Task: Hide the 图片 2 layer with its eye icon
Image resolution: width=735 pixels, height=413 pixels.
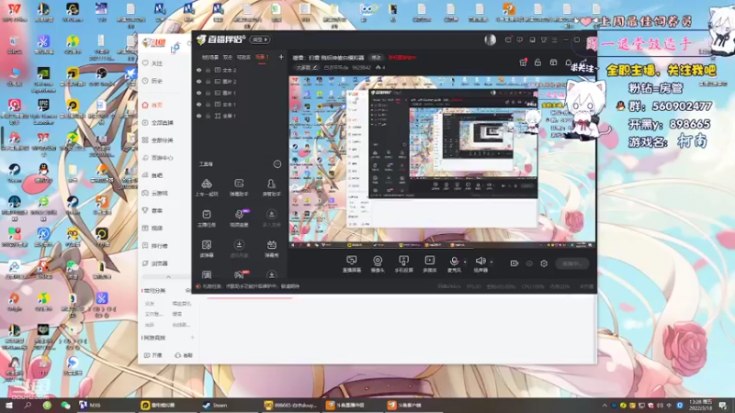Action: click(198, 82)
